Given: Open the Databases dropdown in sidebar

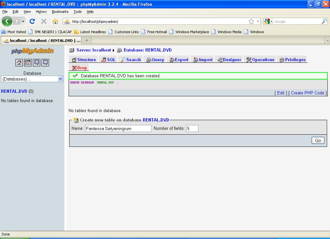Looking at the screenshot, I should (x=32, y=79).
